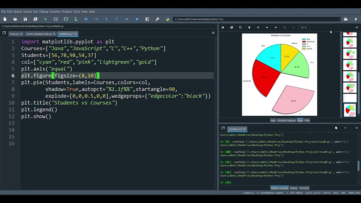361x203 pixels.
Task: Switch to the temp.py editor tab
Action: [x=14, y=34]
